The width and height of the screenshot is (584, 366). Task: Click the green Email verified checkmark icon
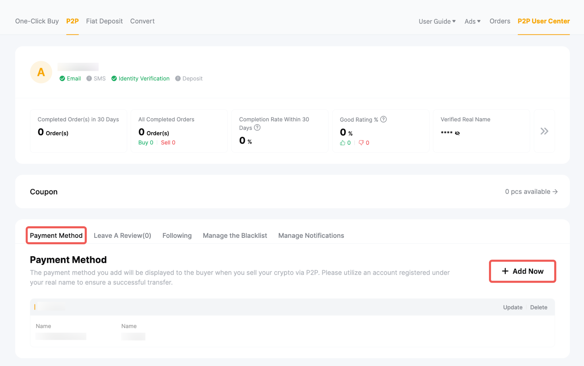tap(62, 79)
